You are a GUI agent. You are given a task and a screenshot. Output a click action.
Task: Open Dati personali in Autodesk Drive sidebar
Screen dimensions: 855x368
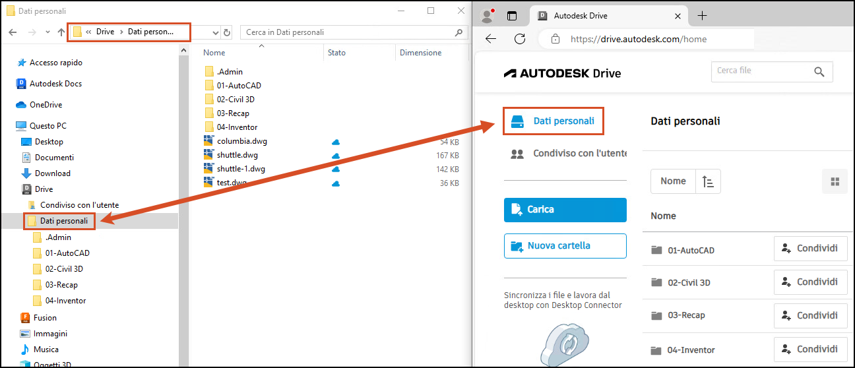point(554,121)
